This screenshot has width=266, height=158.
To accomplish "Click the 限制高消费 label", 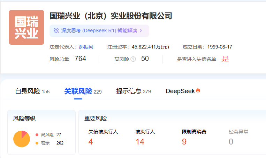I will click(x=194, y=132).
